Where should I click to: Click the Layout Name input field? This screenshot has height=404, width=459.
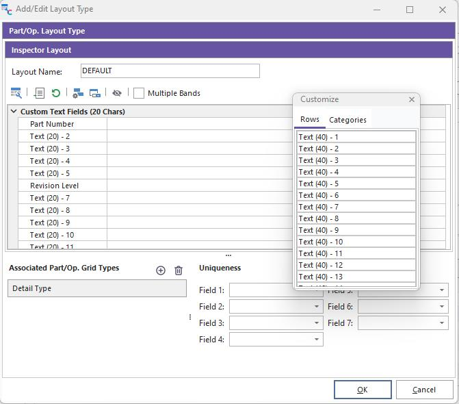point(170,71)
